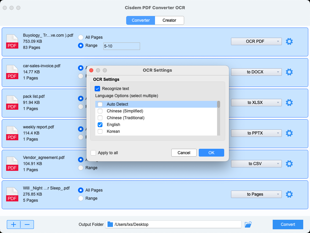Image resolution: width=310 pixels, height=233 pixels.
Task: Select Will _Night …r Sleep_.pdf filename
Action: [x=46, y=188]
